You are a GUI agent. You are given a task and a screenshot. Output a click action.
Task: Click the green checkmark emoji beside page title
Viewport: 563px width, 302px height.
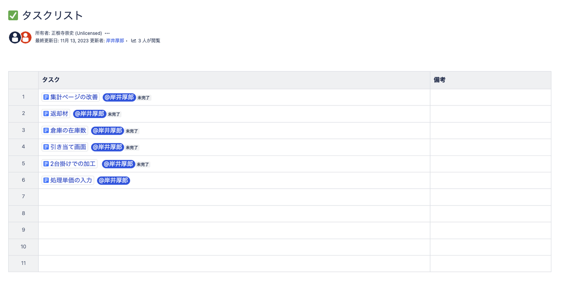13,16
